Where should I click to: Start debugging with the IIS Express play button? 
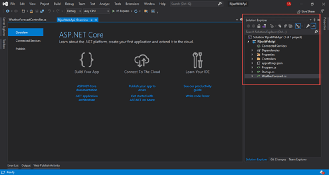(x=113, y=11)
